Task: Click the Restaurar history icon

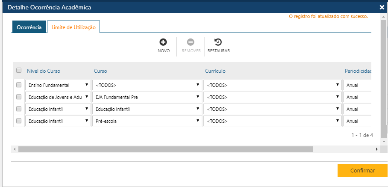Action: point(218,42)
